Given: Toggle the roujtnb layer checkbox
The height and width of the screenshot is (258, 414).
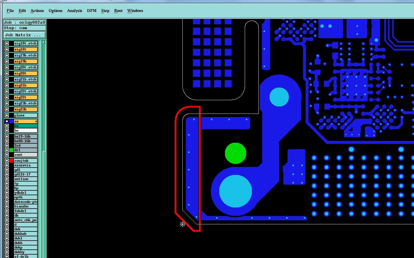Looking at the screenshot, I should pos(7,161).
